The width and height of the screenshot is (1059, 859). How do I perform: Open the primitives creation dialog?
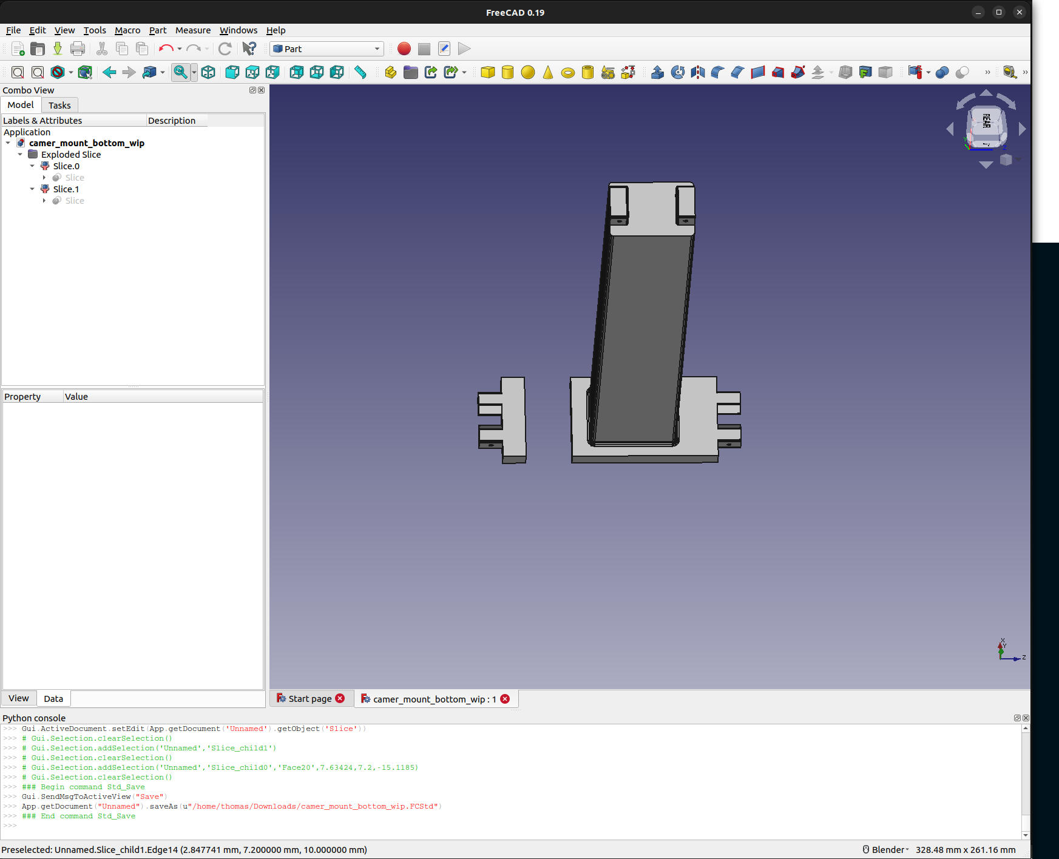[607, 72]
